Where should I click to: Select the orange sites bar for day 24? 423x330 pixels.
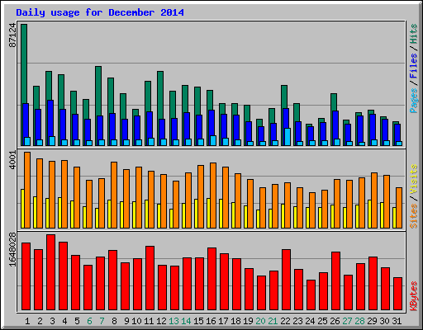click(312, 210)
